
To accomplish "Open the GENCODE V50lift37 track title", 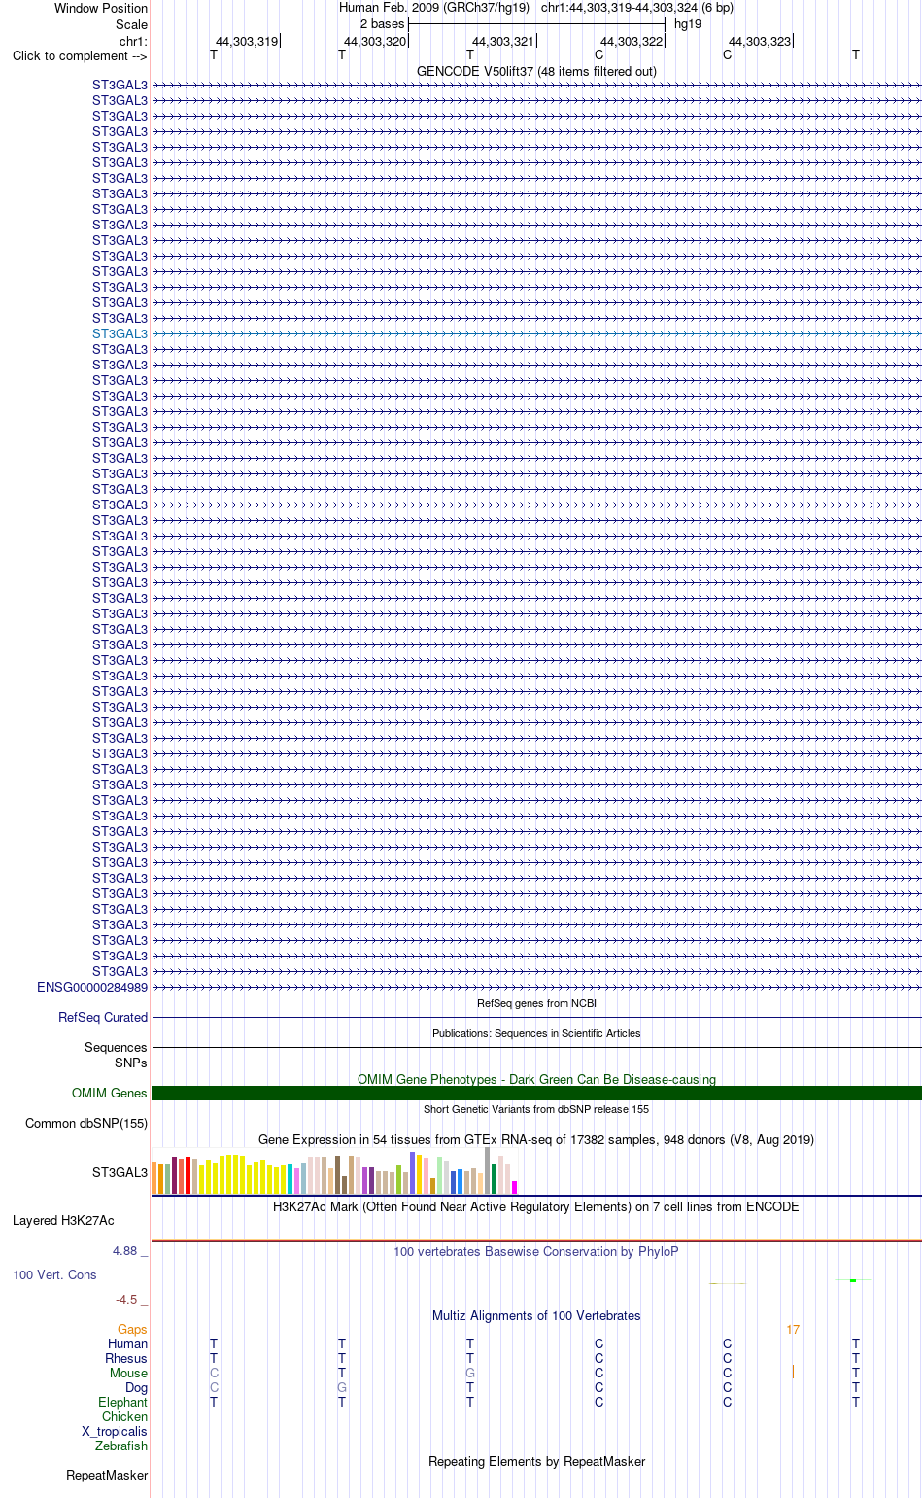I will click(536, 71).
